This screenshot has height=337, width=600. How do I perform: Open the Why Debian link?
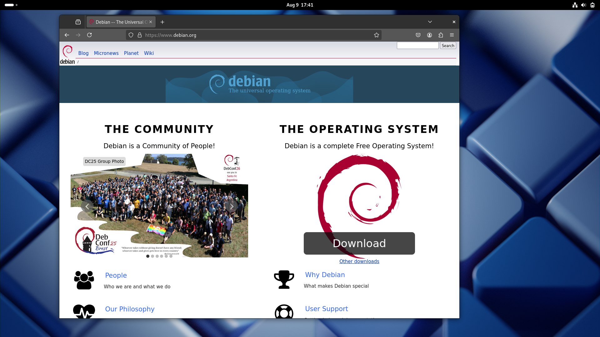tap(325, 275)
